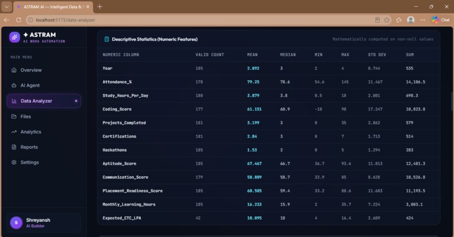Click the browser profile icon
This screenshot has height=237, width=454.
click(x=411, y=20)
